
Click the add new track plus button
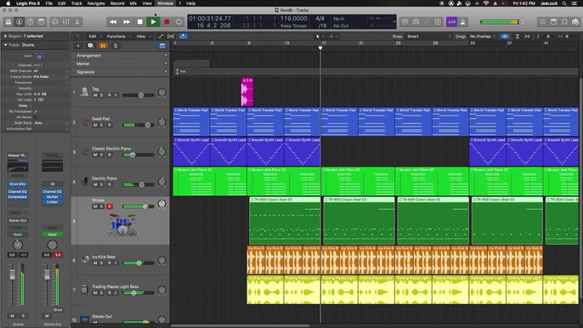78,46
